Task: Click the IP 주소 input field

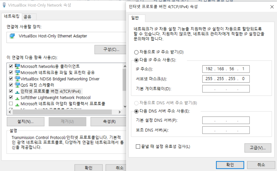Action: click(226, 69)
